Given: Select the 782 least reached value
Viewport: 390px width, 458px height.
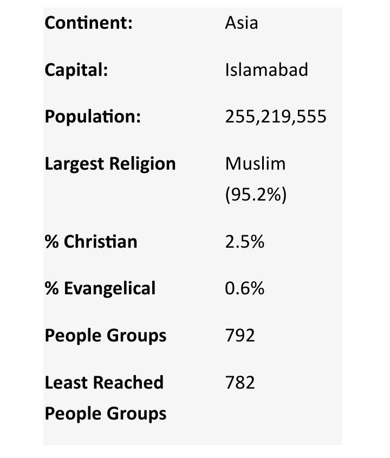Looking at the screenshot, I should click(x=240, y=383).
